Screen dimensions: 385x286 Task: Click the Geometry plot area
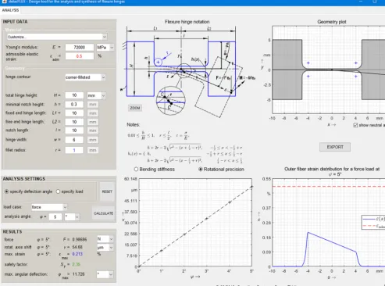tap(329, 70)
